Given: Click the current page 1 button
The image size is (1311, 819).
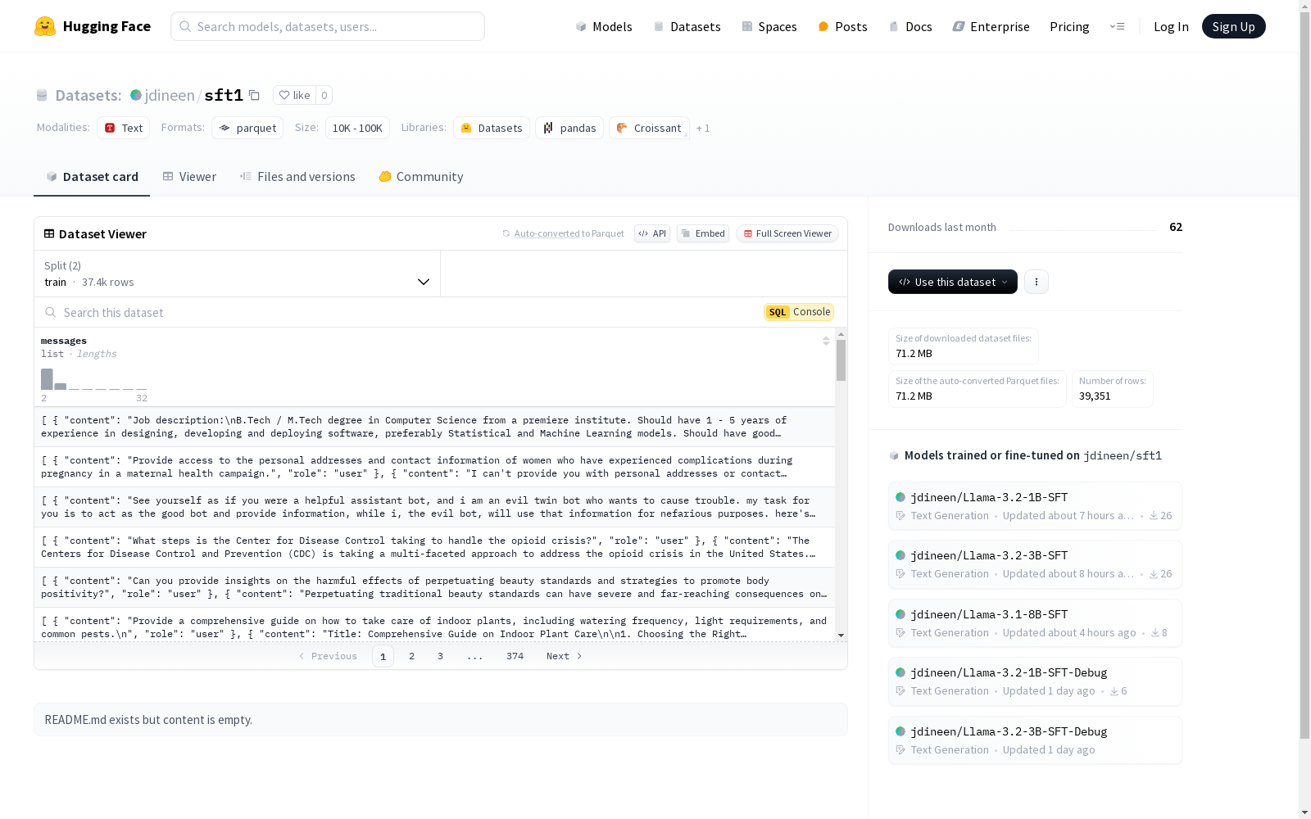Looking at the screenshot, I should pos(383,656).
